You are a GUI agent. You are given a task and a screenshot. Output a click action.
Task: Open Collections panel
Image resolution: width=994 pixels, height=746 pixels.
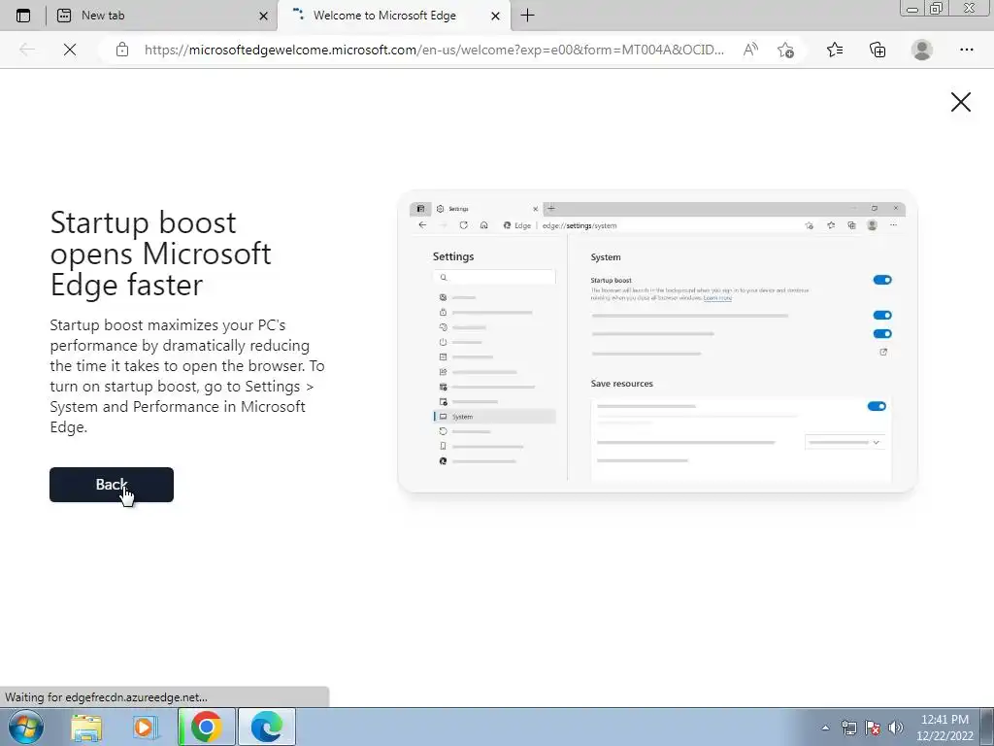click(878, 50)
